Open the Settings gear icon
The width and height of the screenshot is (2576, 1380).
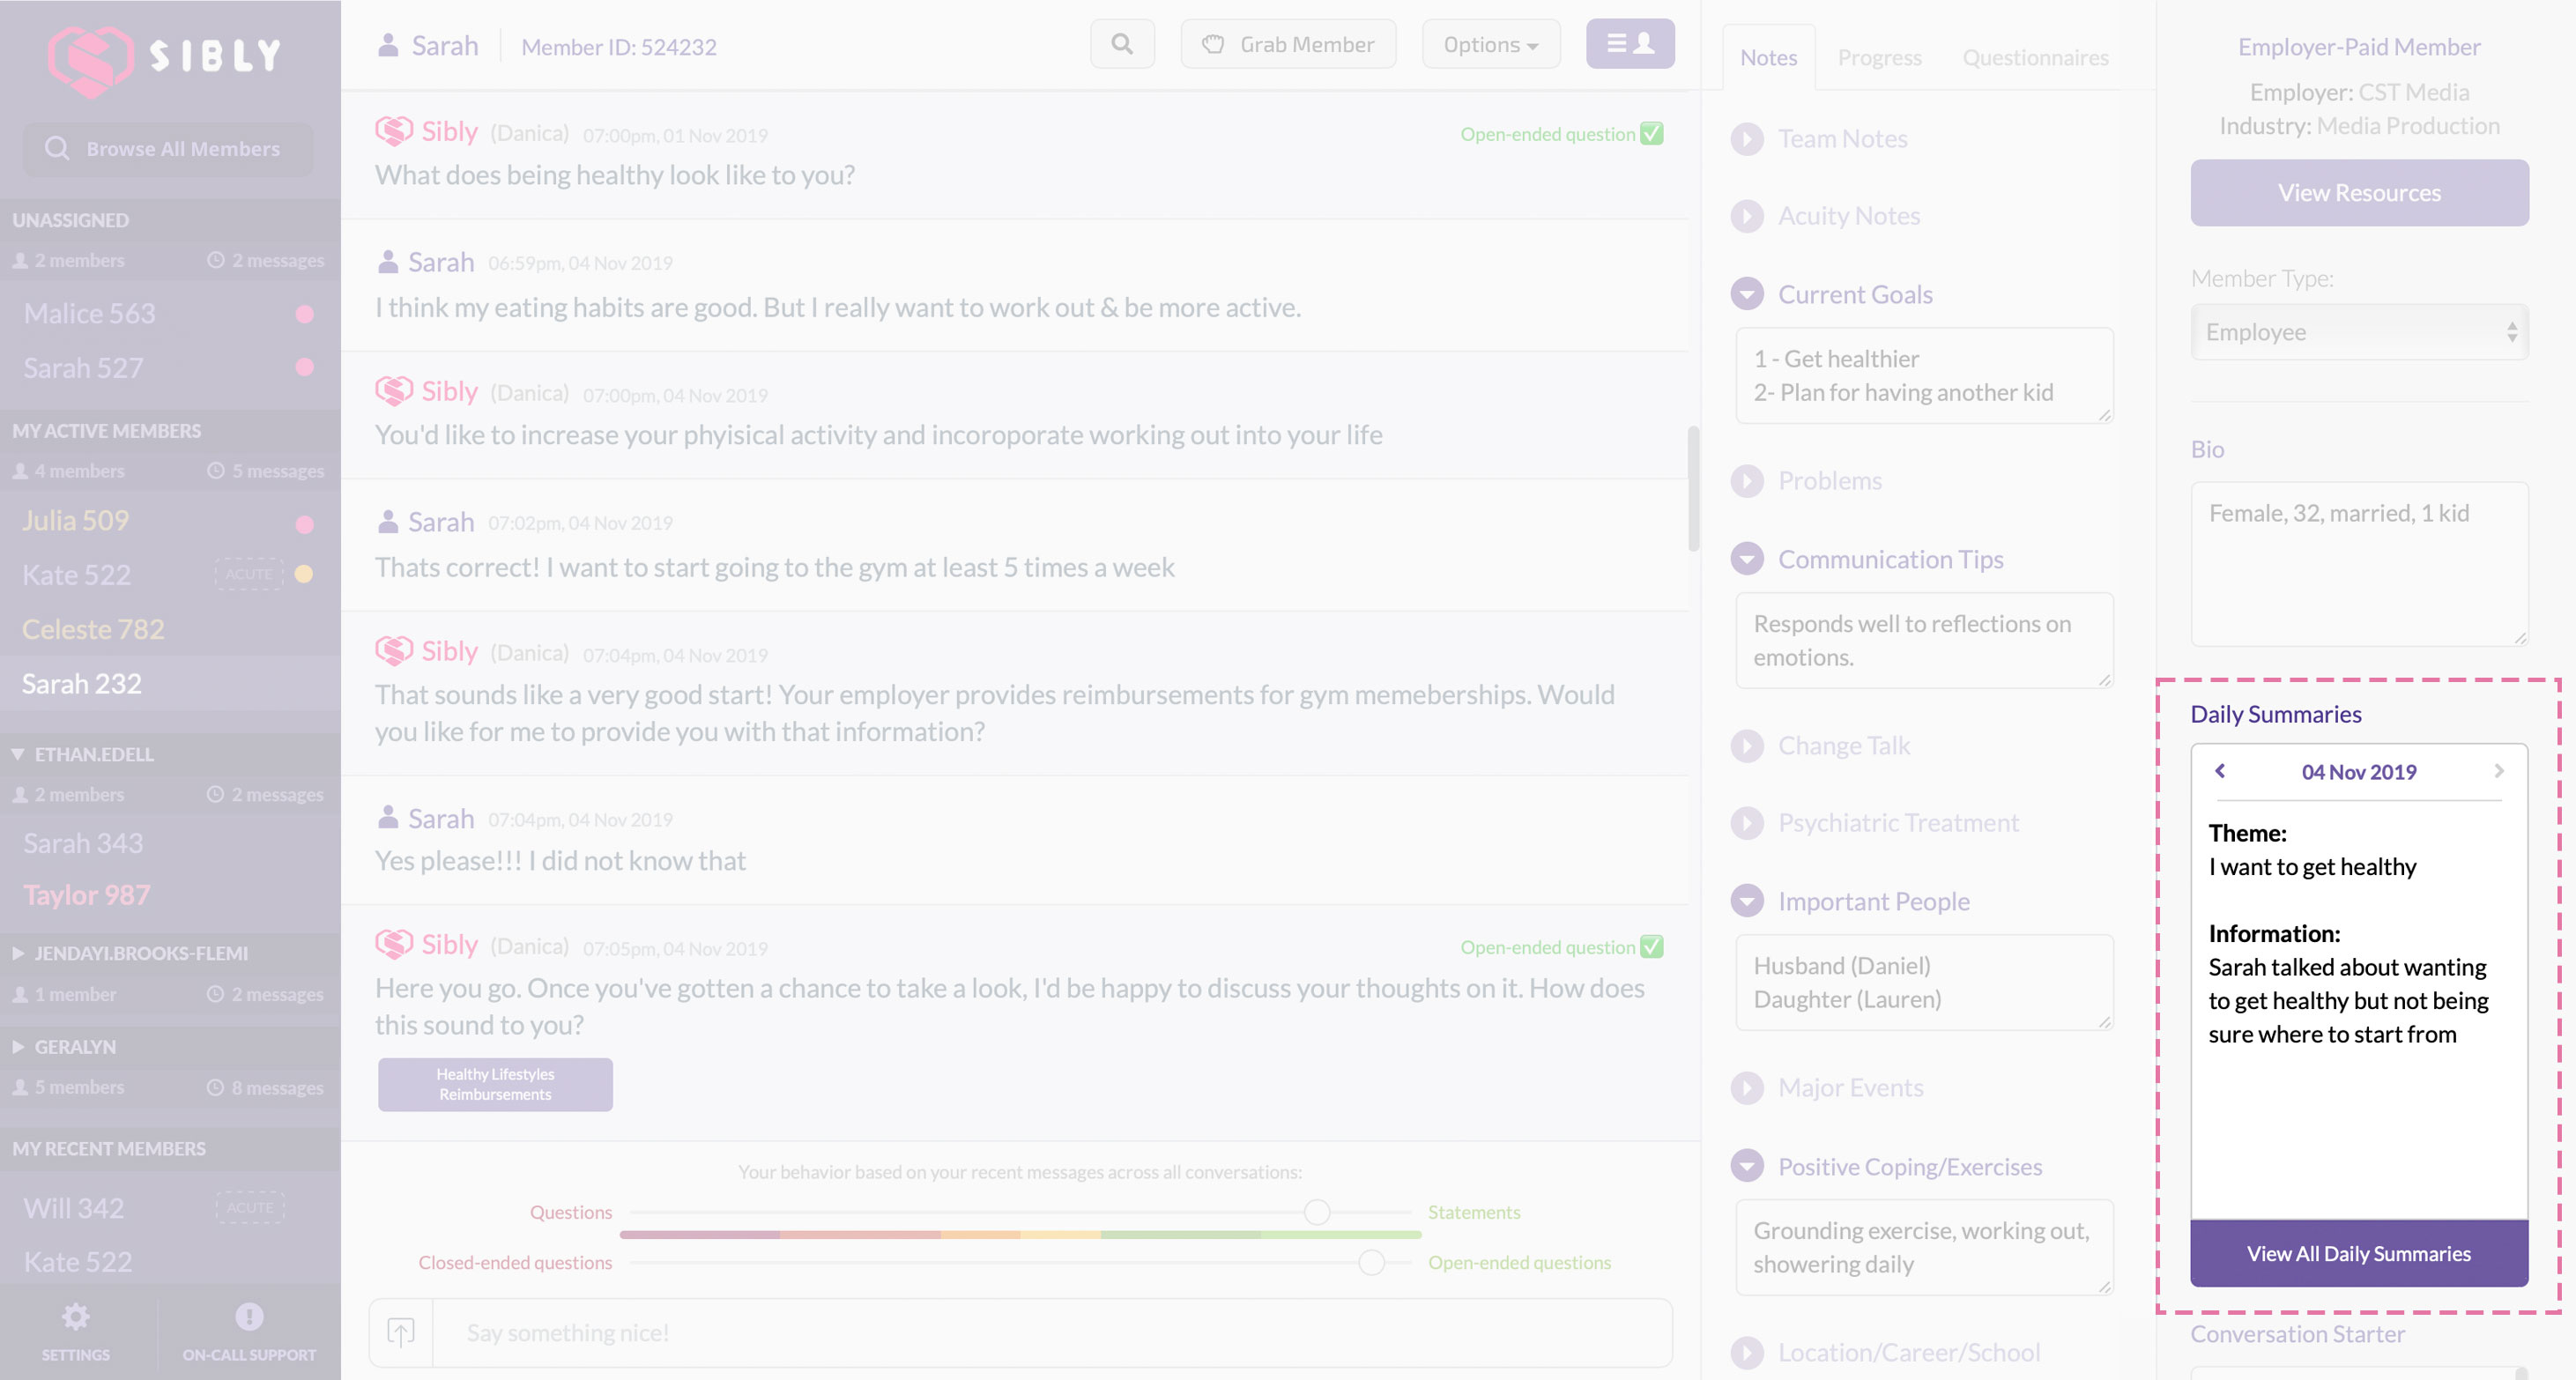(x=76, y=1316)
